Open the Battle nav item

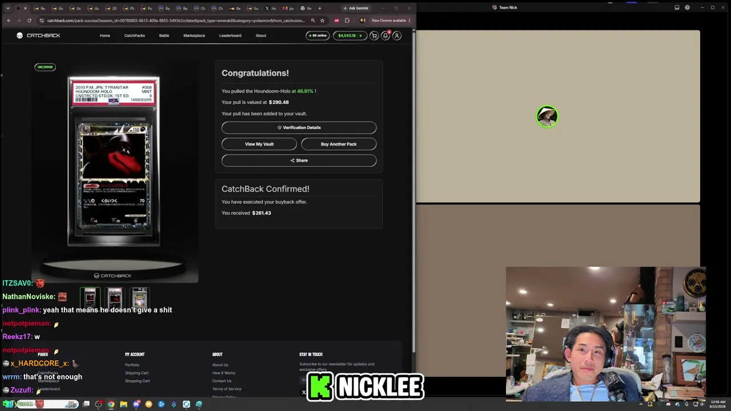[x=164, y=35]
